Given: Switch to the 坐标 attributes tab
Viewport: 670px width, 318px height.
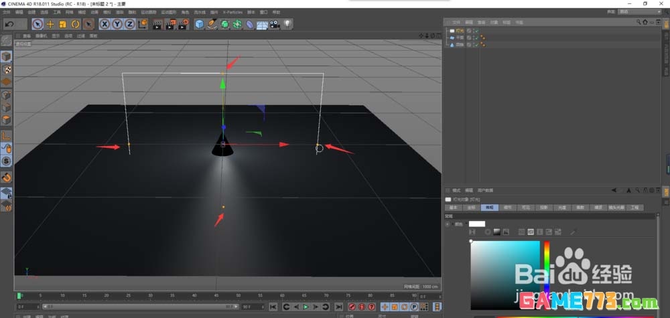Looking at the screenshot, I should (471, 208).
